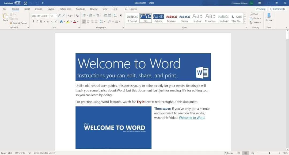
Task: Open Customize Quick Access Toolbar dropdown
Action: [x=43, y=3]
